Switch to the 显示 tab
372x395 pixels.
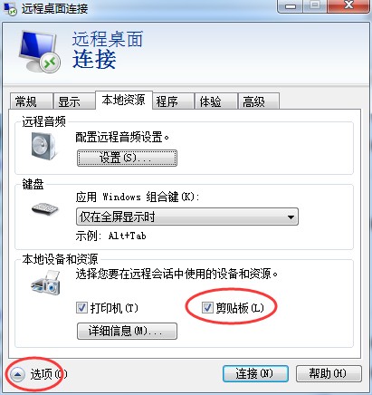tap(74, 101)
